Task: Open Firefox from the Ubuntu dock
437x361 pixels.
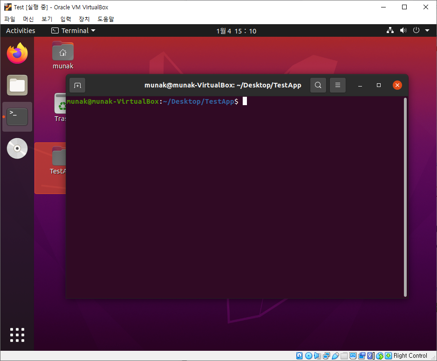Action: [17, 53]
